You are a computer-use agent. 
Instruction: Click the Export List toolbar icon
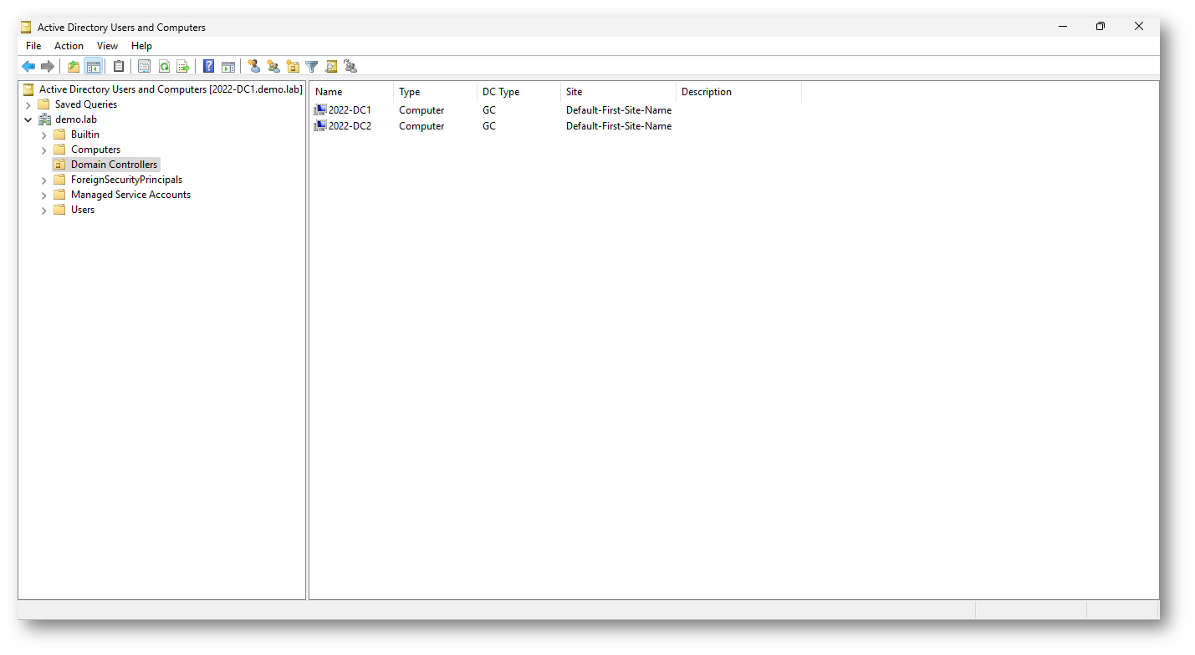click(183, 67)
